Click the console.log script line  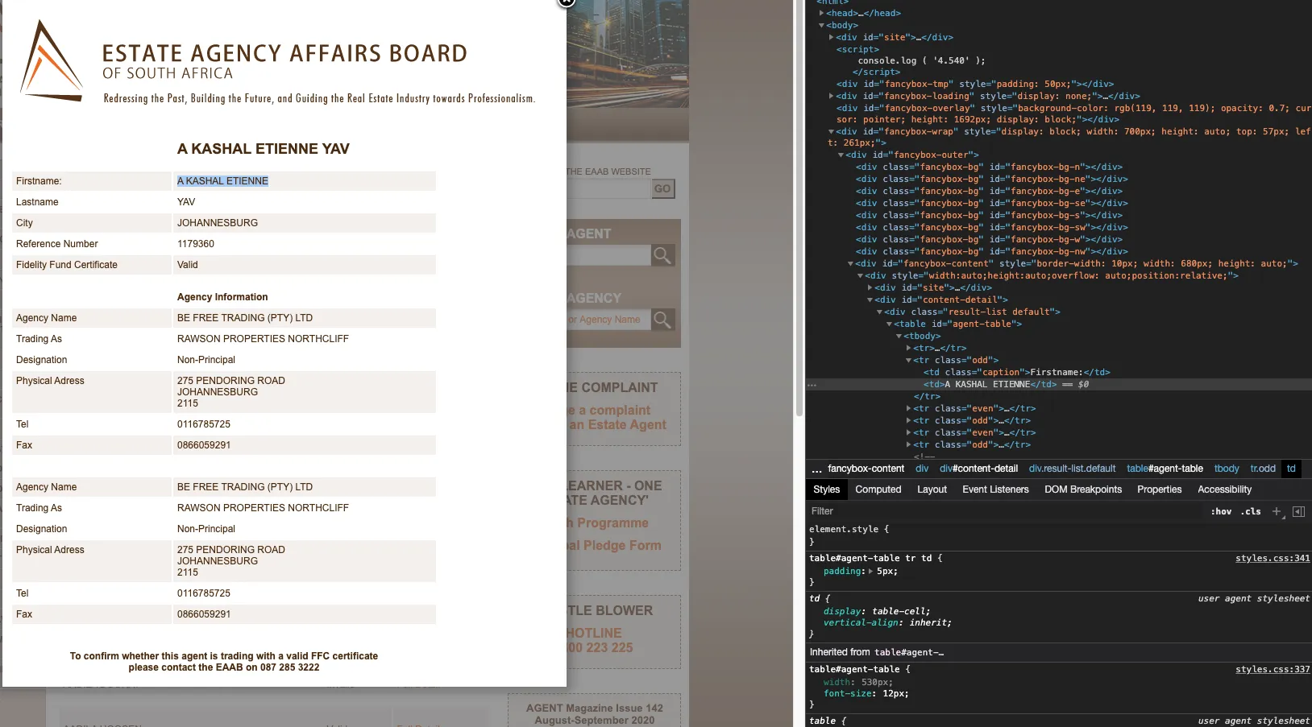tap(921, 60)
